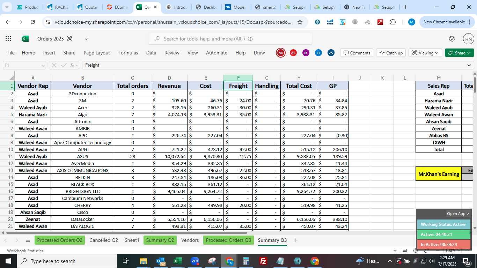Switch to the Processed Orders Q2 sheet
The height and width of the screenshot is (268, 477).
tap(60, 240)
